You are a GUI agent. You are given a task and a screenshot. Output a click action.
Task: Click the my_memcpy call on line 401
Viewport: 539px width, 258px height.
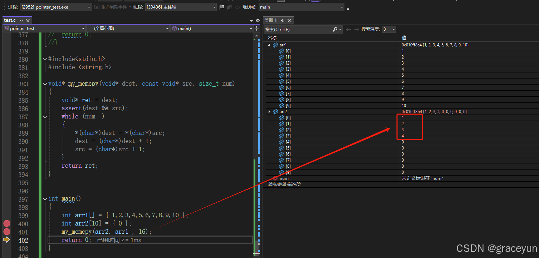[107, 232]
